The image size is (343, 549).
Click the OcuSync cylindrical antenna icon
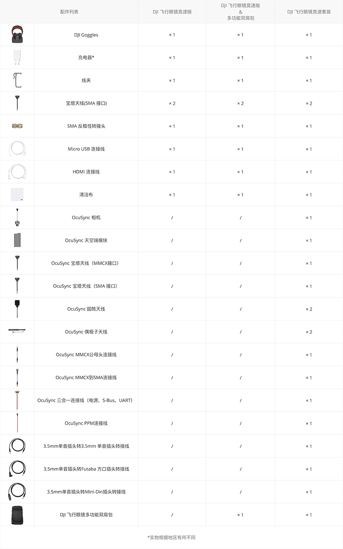tap(17, 309)
